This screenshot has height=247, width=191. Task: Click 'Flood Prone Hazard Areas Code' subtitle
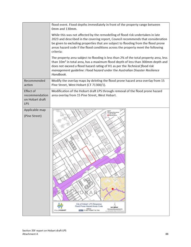click(89, 206)
